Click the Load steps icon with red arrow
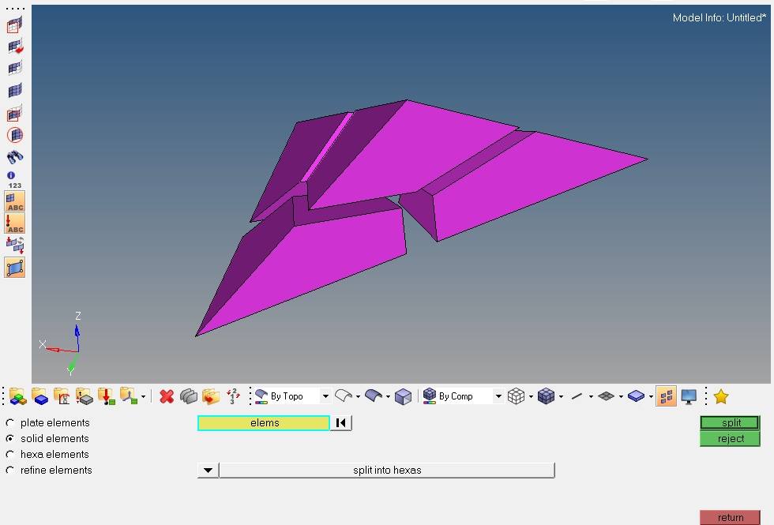 click(106, 396)
